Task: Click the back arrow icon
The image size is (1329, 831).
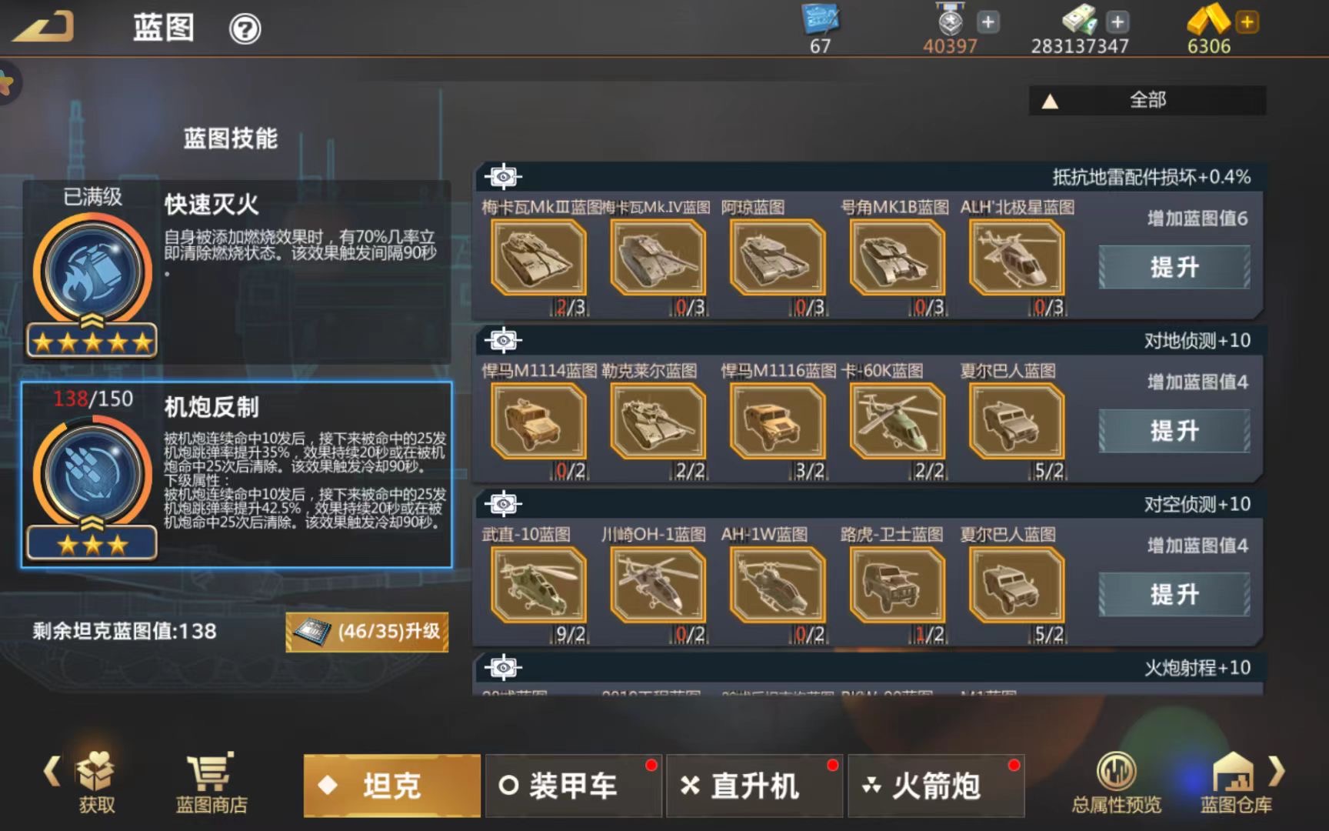Action: point(42,28)
